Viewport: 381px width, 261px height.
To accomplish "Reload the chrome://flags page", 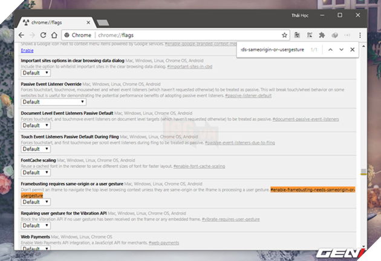I will point(44,35).
